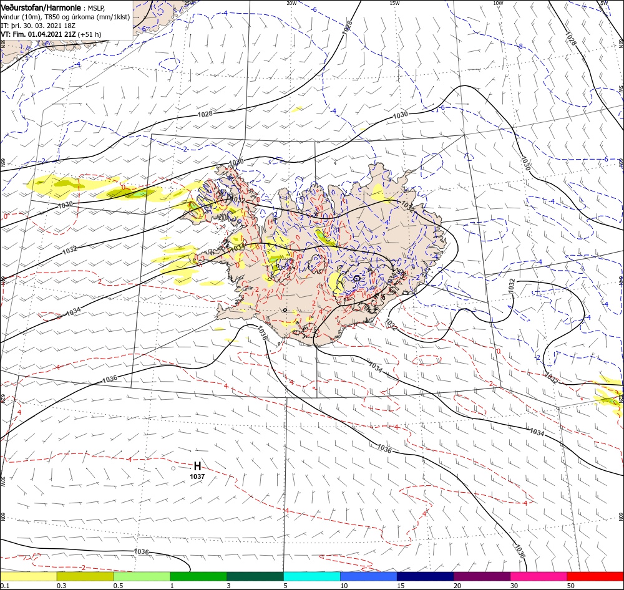Click the '(+51 h)' forecast offset text
624x590 pixels.
tap(89, 34)
